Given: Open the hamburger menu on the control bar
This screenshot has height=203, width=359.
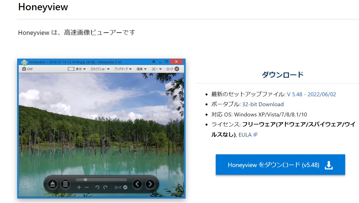Looking at the screenshot, I should [x=65, y=184].
